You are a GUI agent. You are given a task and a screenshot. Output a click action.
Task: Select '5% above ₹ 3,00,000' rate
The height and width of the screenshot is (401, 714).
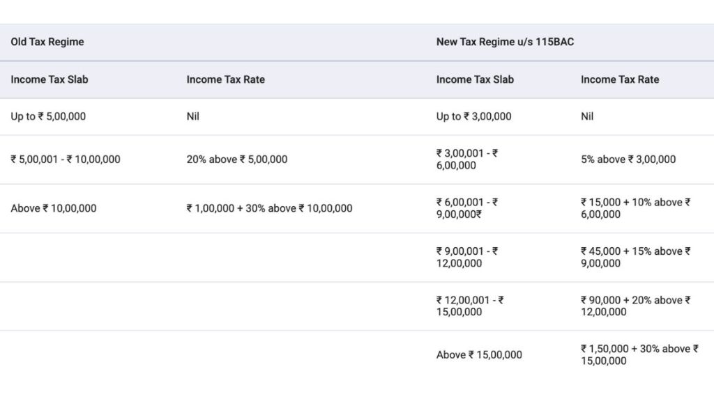628,159
